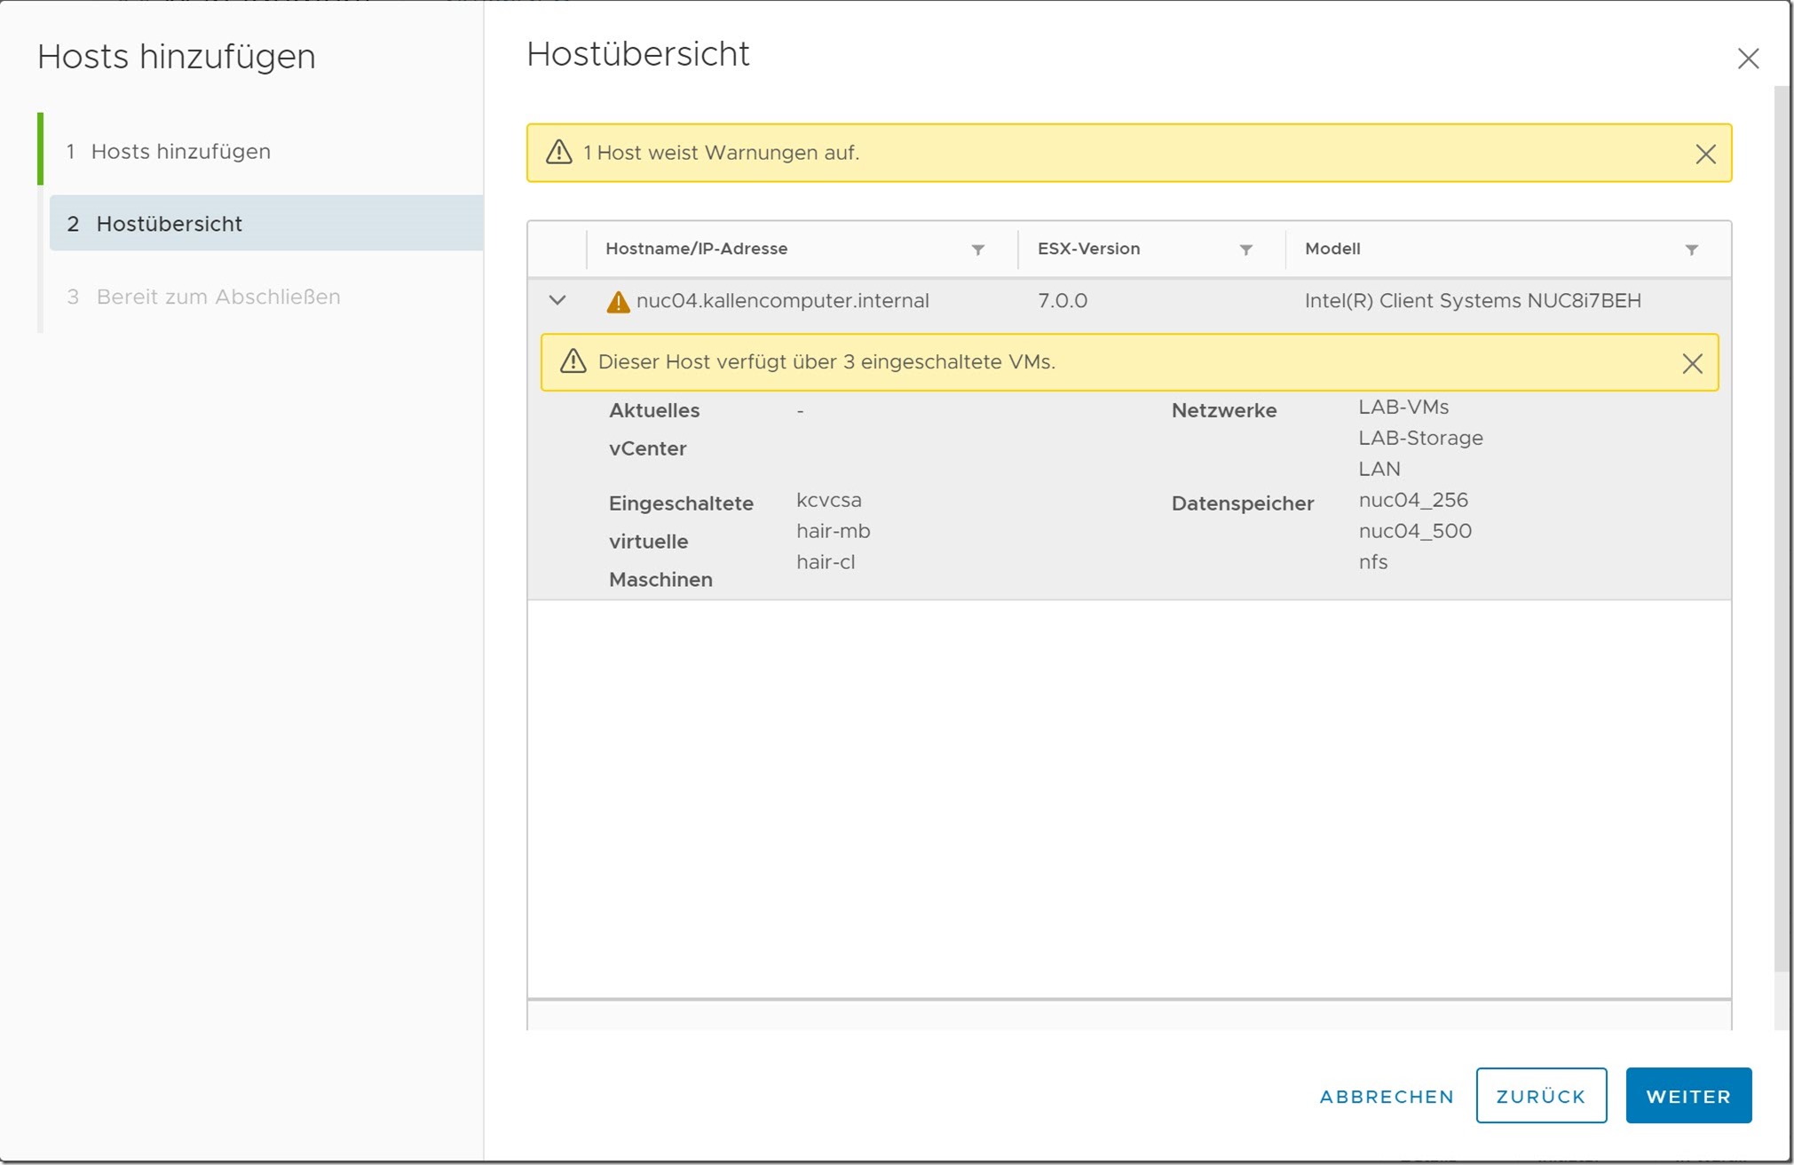Dismiss the '1 Host weist Warnungen auf' banner

pos(1705,155)
